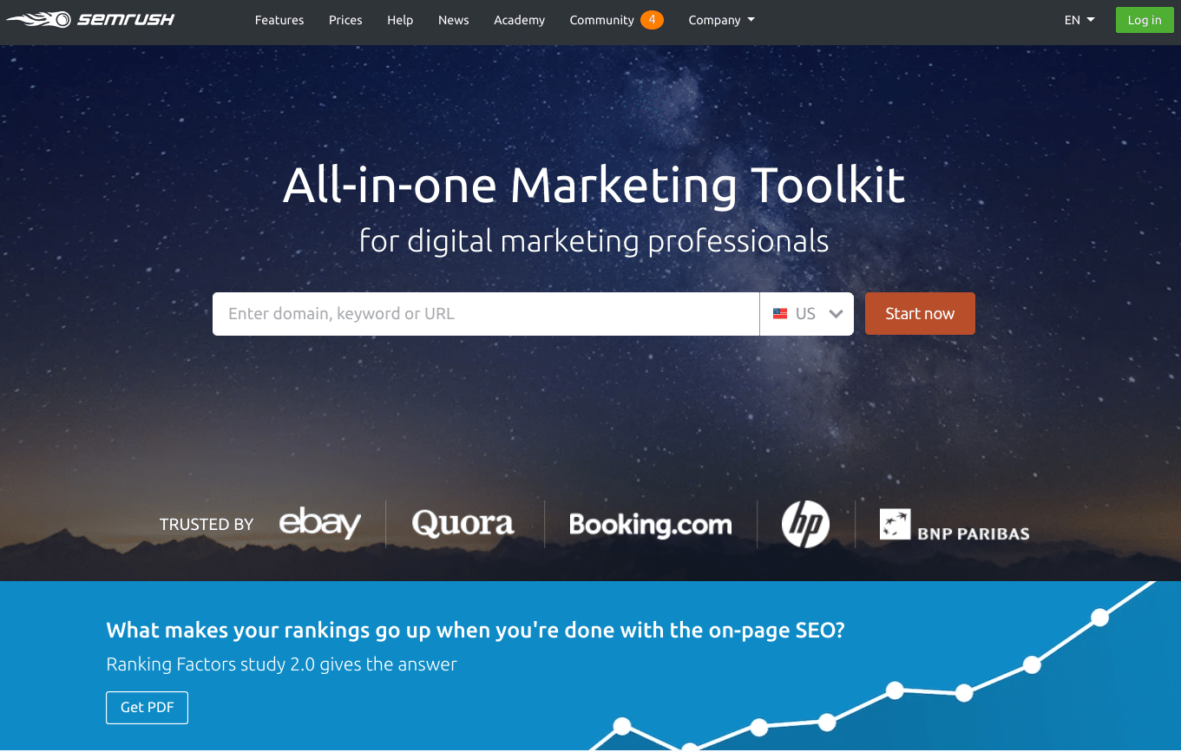Open the US country database dropdown
1181x752 pixels.
(x=807, y=314)
